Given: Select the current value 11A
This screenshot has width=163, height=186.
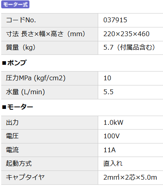Looking at the screenshot, I should click(x=110, y=150).
